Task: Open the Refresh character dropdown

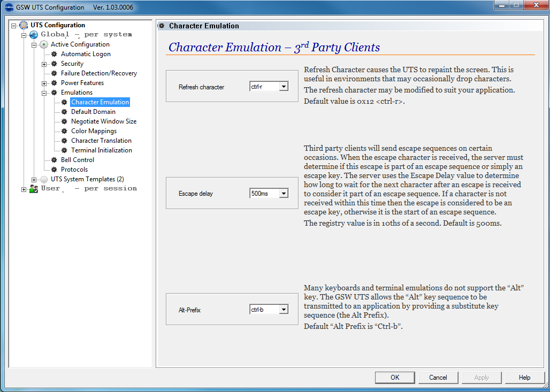Action: click(284, 87)
